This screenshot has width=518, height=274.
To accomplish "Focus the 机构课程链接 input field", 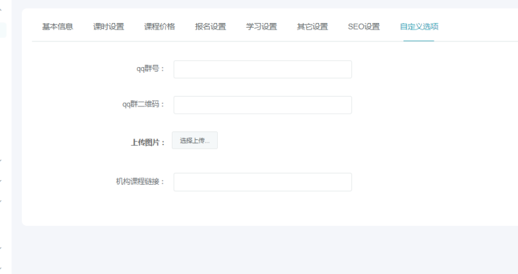I will coord(262,182).
